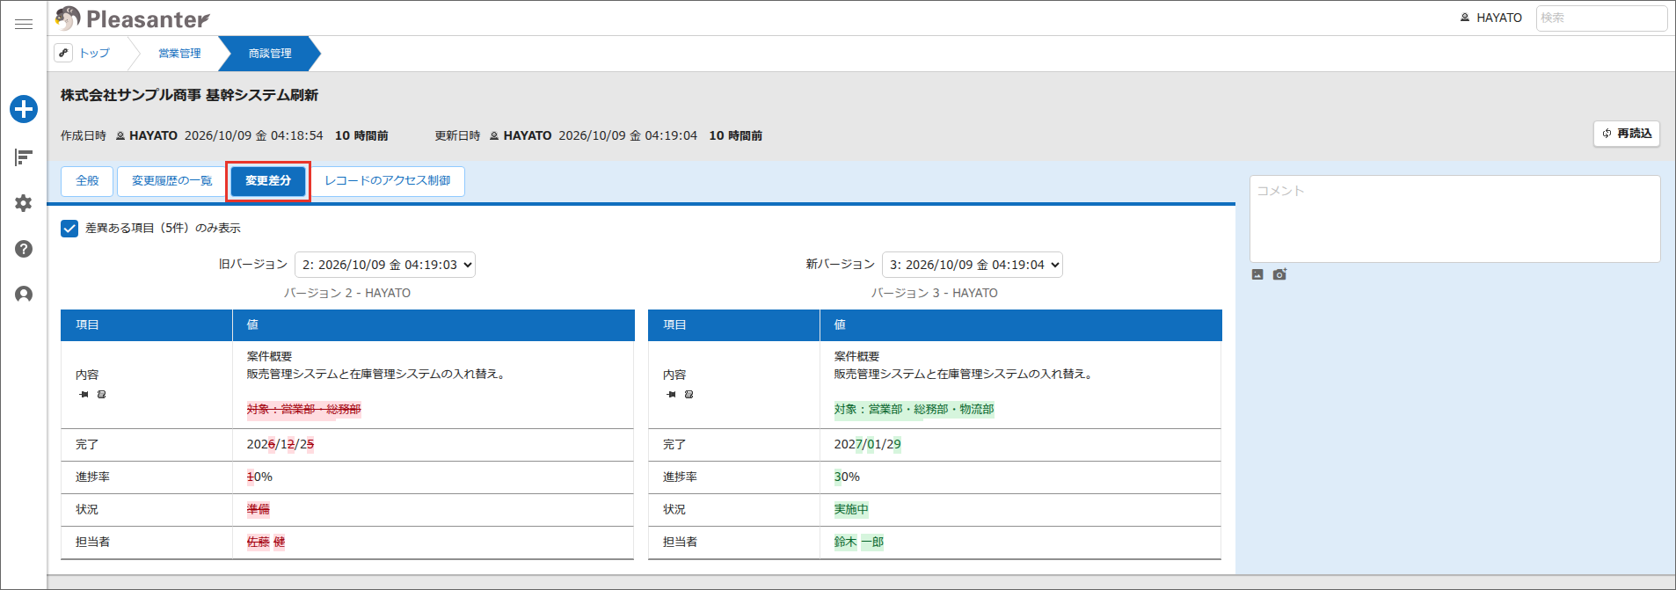Click the pin icon under 内容 in the old version
This screenshot has width=1676, height=590.
(84, 394)
